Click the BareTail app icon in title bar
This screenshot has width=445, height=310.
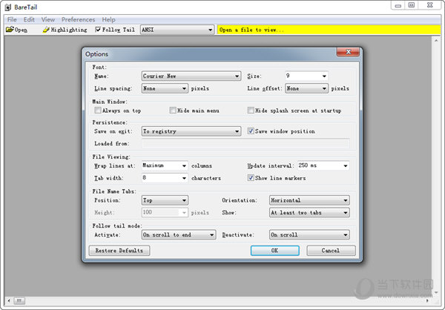(x=8, y=7)
